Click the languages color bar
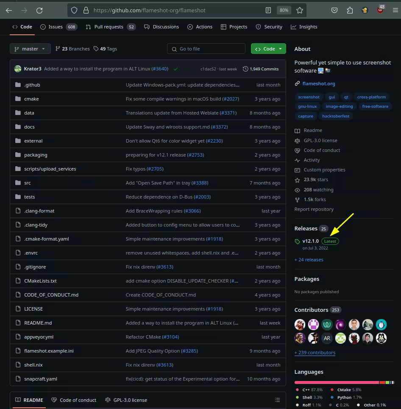The image size is (401, 409). [x=343, y=382]
